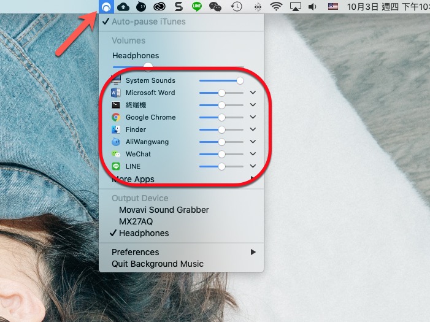Adjust 終端機 volume slider
The height and width of the screenshot is (322, 430).
(x=221, y=105)
